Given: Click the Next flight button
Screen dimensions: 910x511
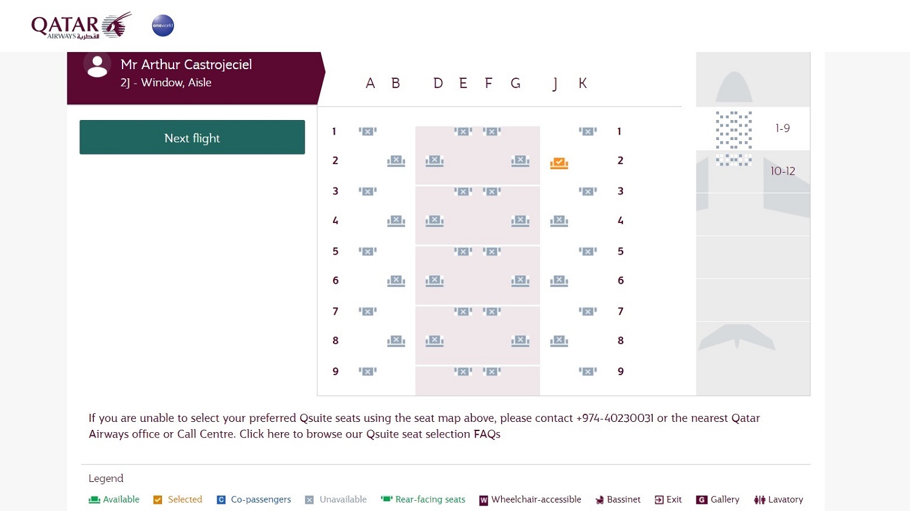Looking at the screenshot, I should [192, 138].
